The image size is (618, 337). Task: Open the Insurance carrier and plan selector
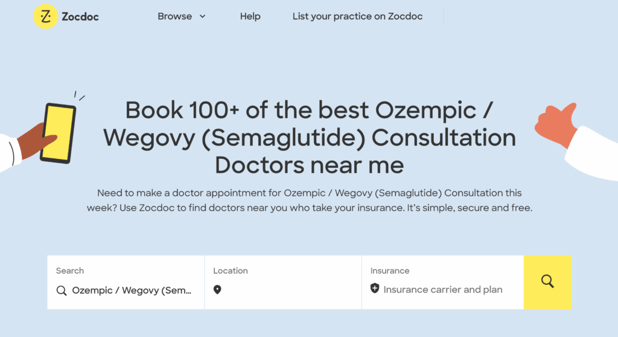click(x=442, y=282)
